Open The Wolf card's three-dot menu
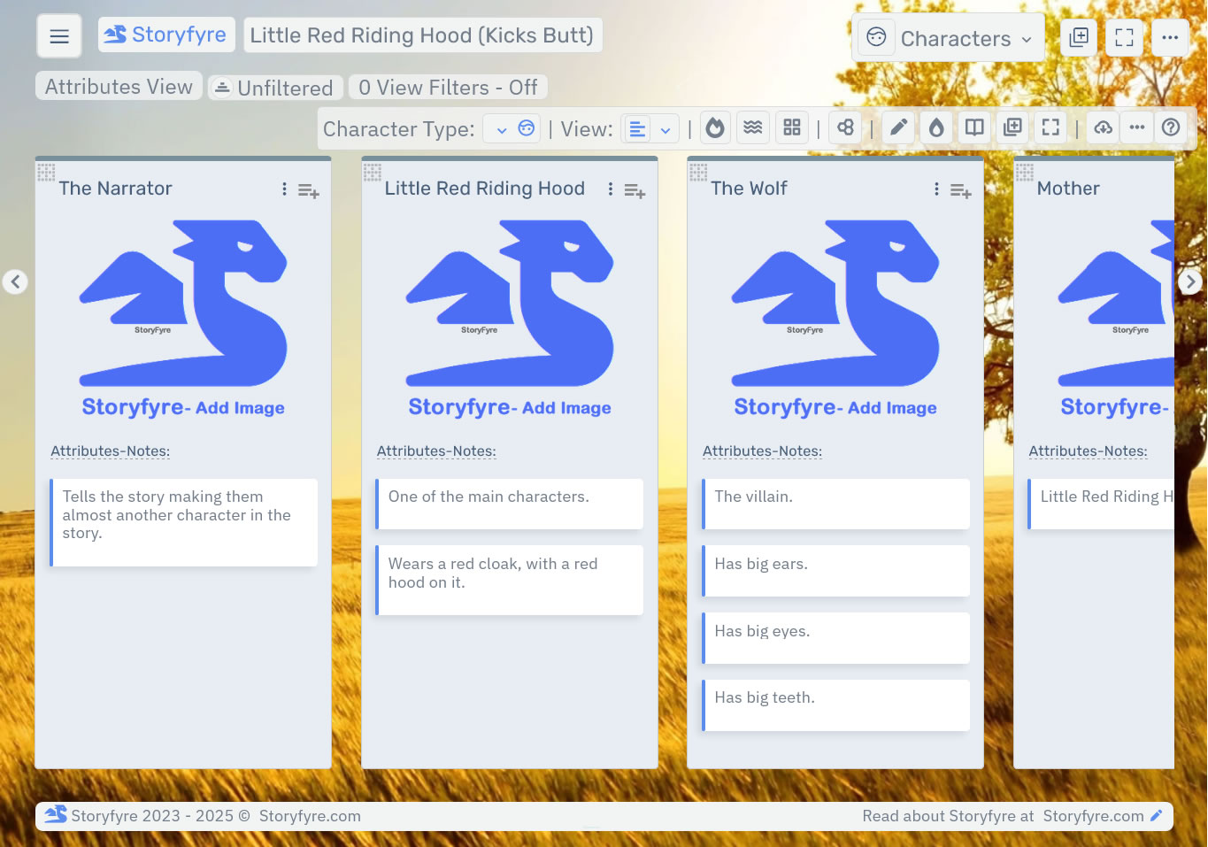 pos(935,189)
